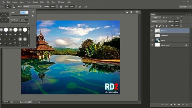Toggle the Brush panel icon in options bar

(14, 7)
